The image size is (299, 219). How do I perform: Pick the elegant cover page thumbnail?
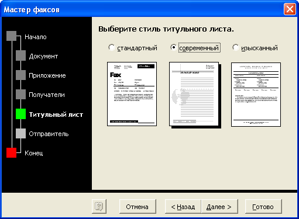(256, 95)
